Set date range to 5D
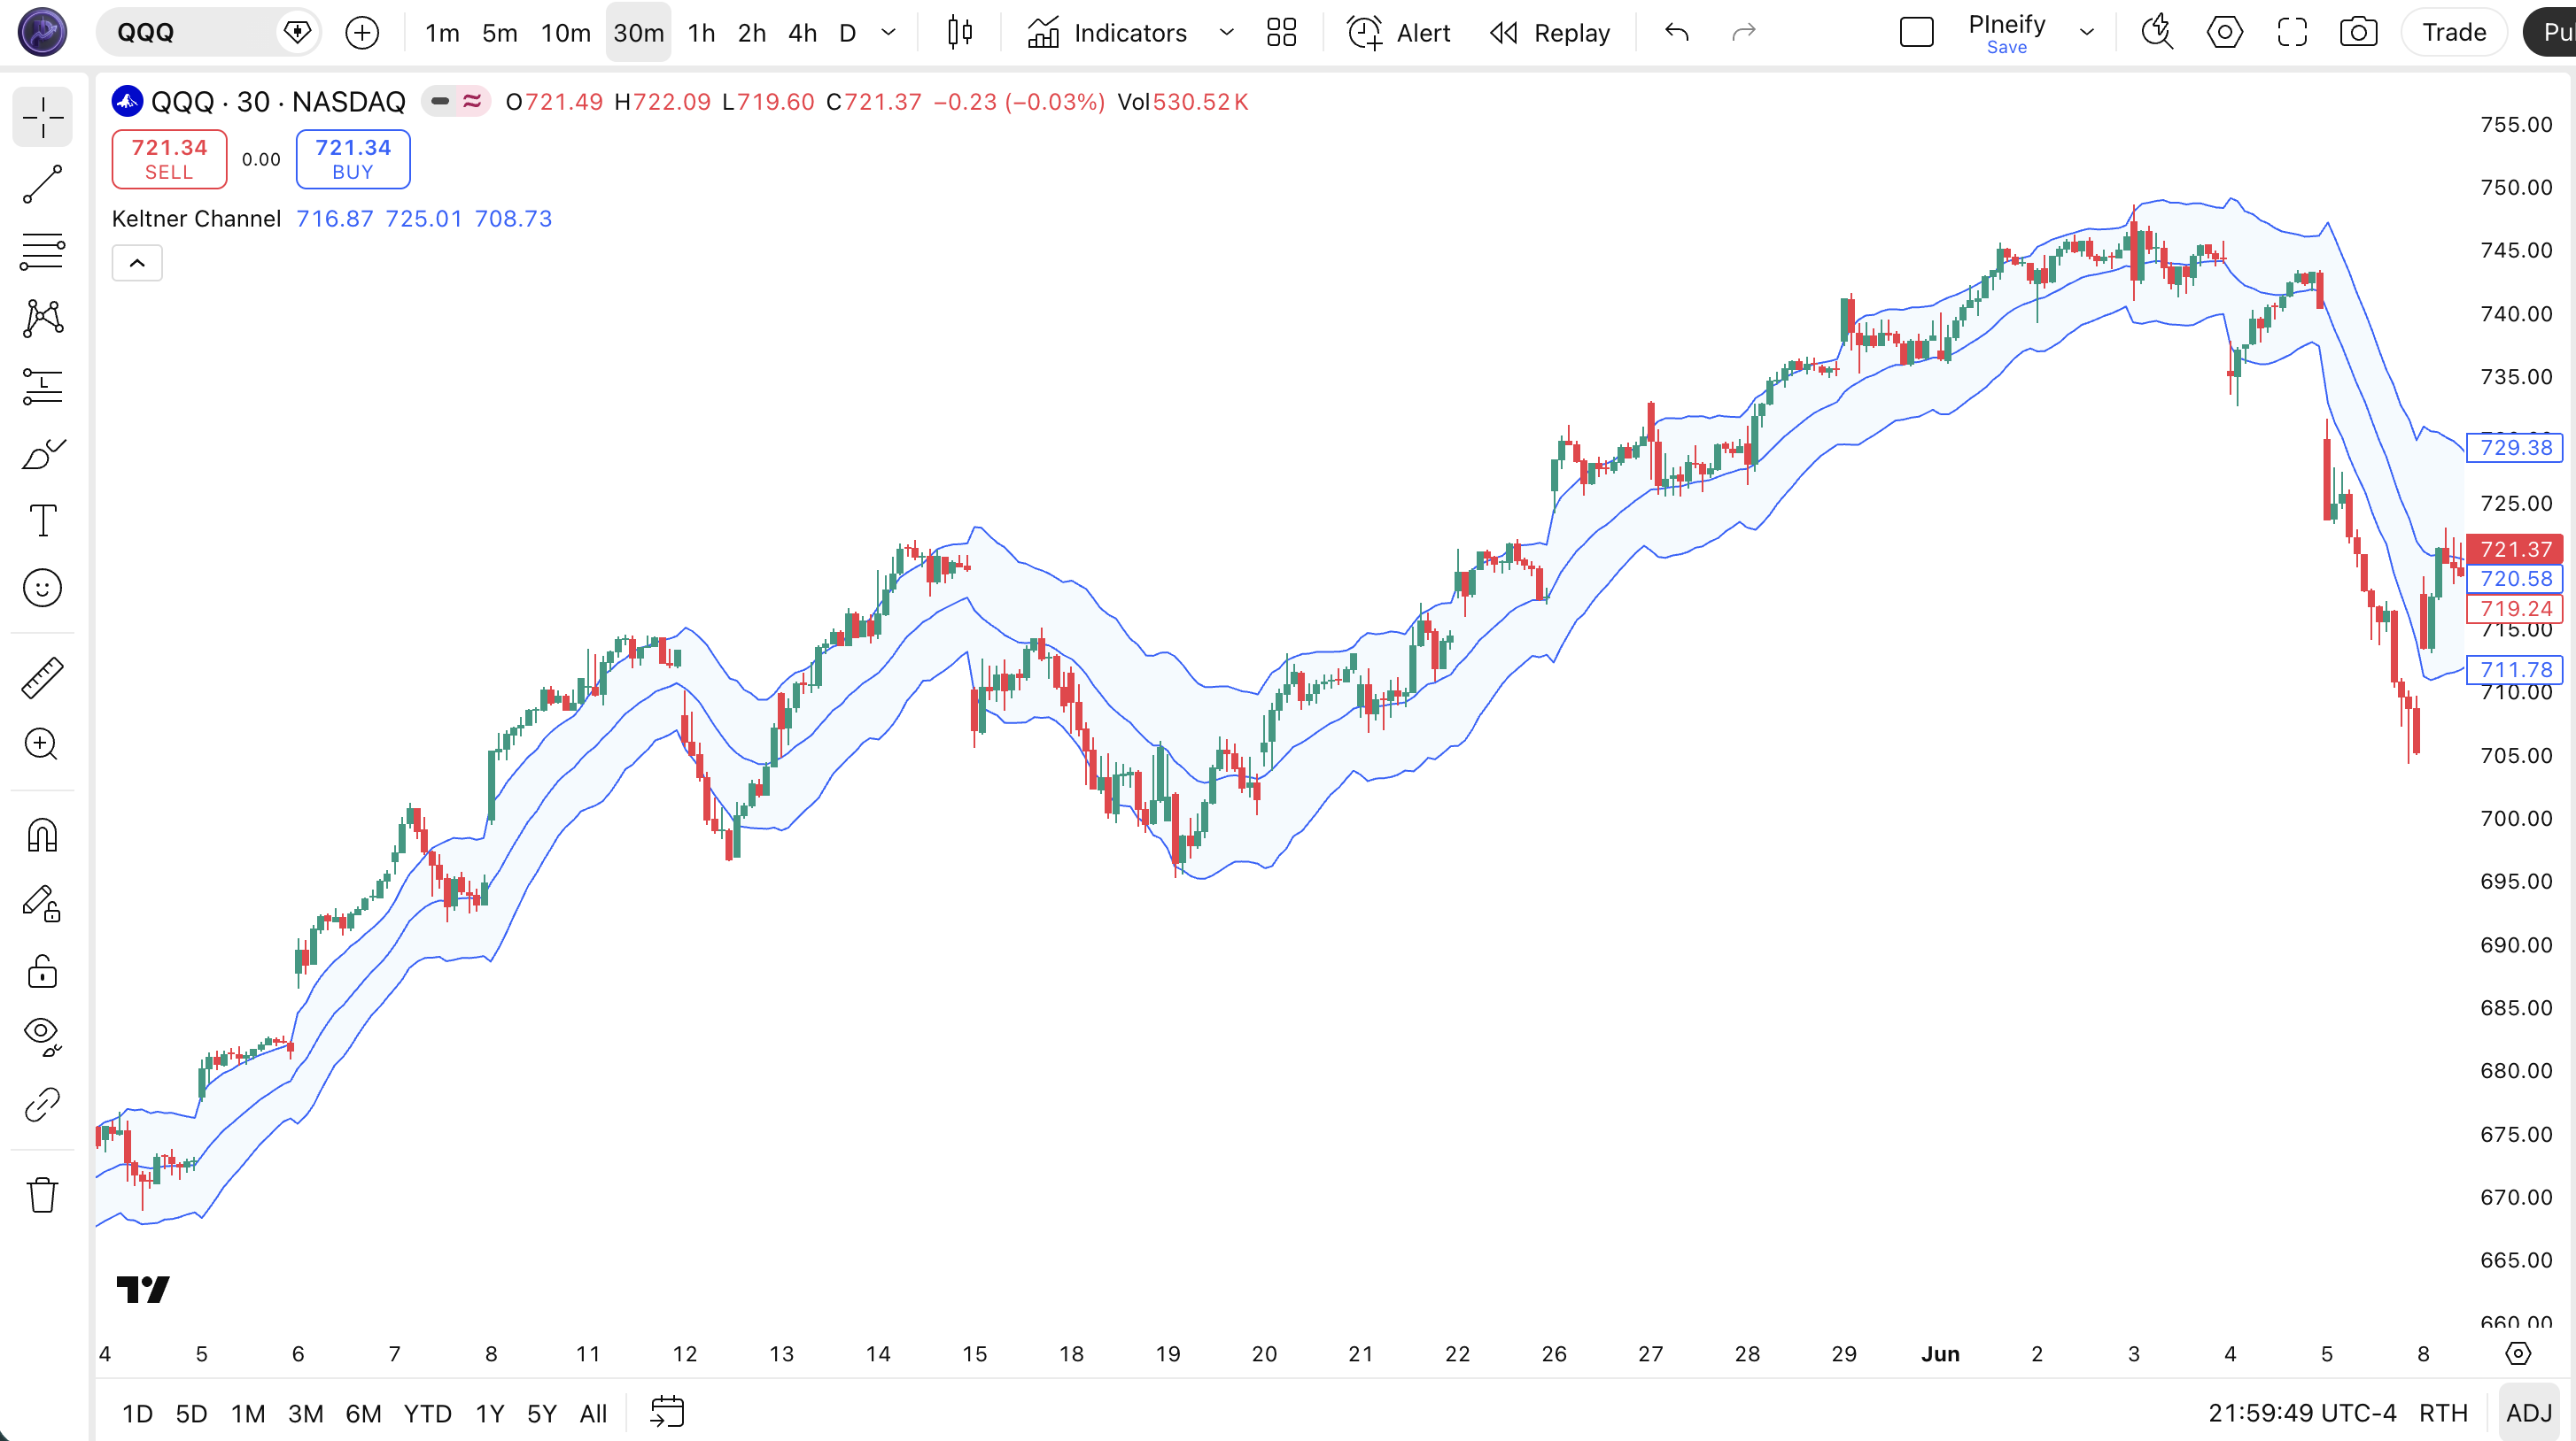The height and width of the screenshot is (1441, 2576). (191, 1413)
